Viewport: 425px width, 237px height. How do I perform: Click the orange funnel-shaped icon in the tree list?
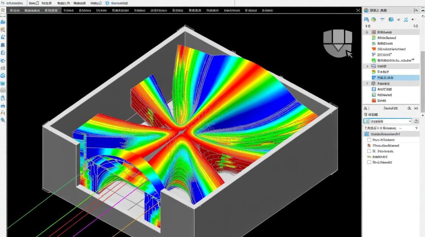click(x=374, y=49)
